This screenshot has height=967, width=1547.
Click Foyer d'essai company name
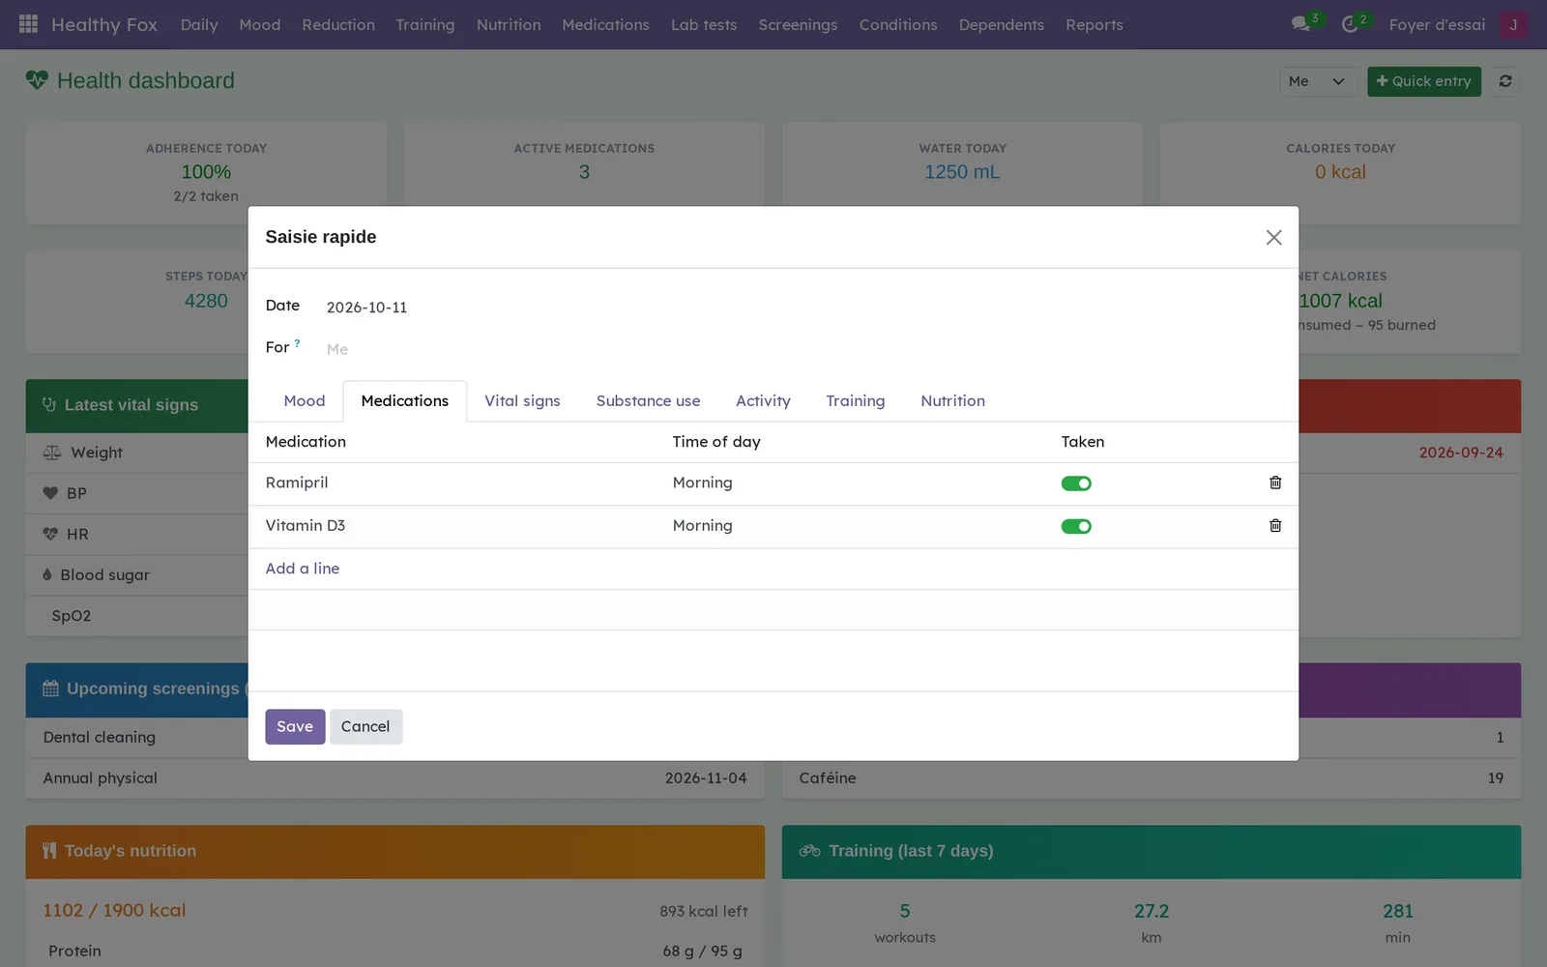[x=1437, y=25]
